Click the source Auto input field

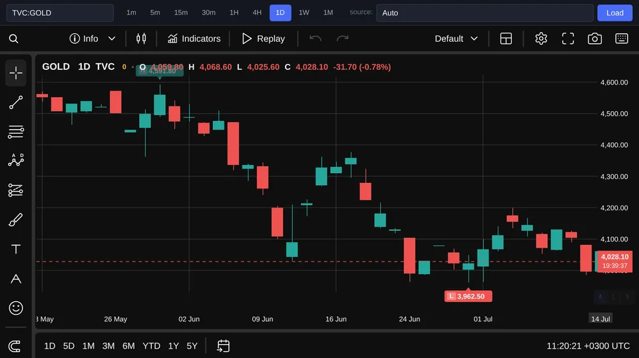[485, 13]
